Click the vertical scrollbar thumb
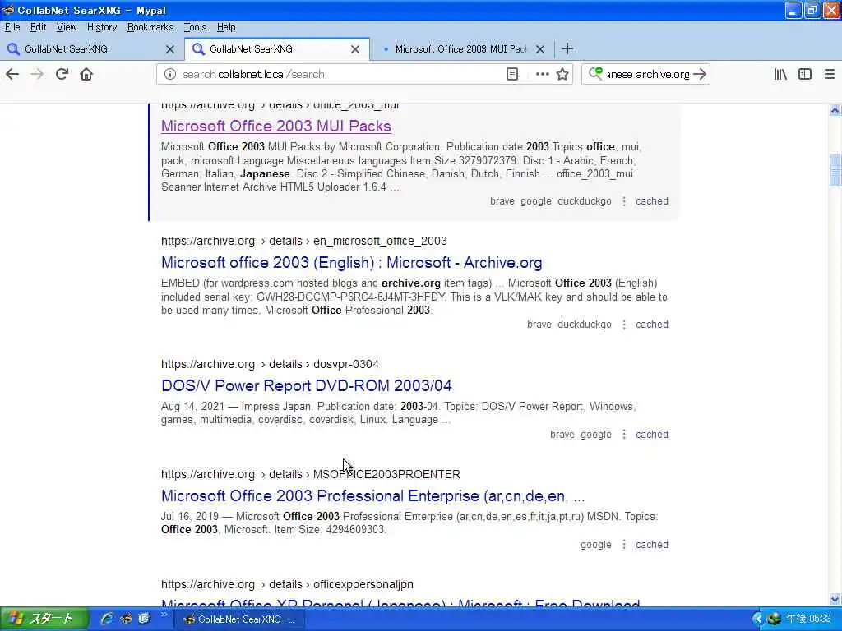842x631 pixels. (x=835, y=171)
